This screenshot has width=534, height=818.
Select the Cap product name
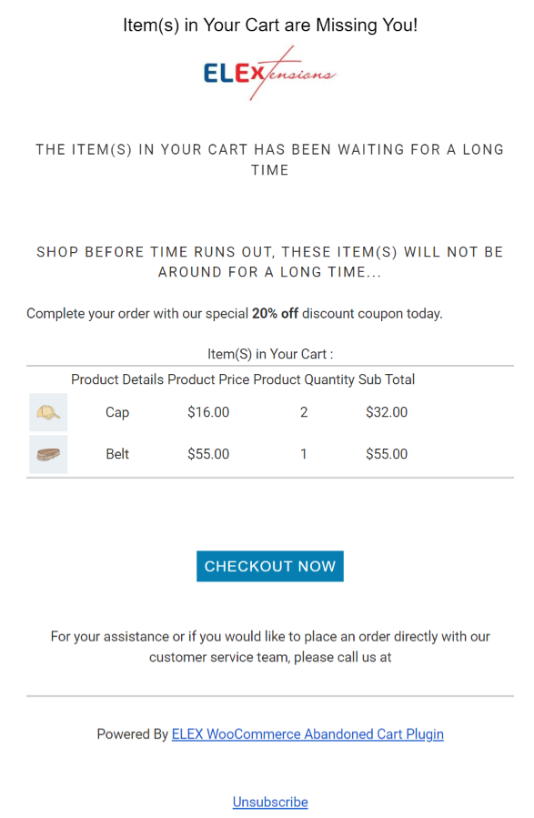(117, 412)
